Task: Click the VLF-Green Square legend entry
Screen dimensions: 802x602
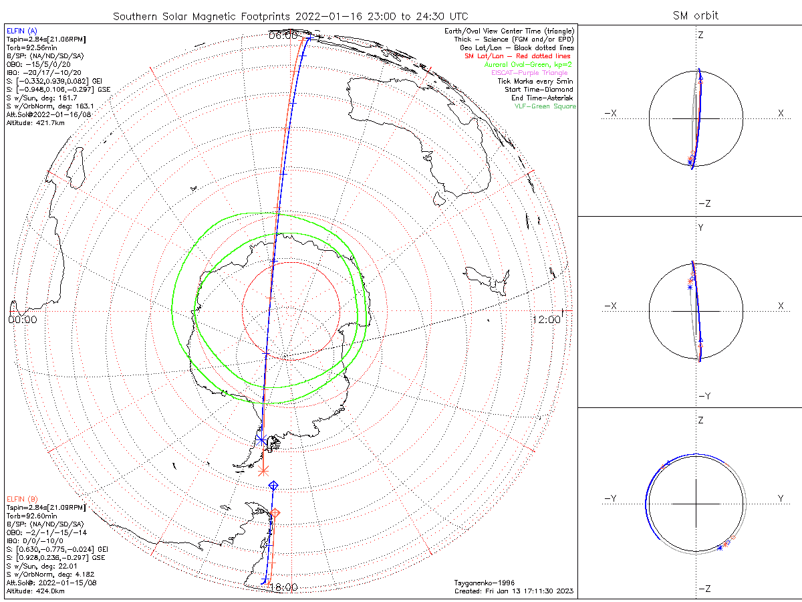Action: pyautogui.click(x=545, y=106)
